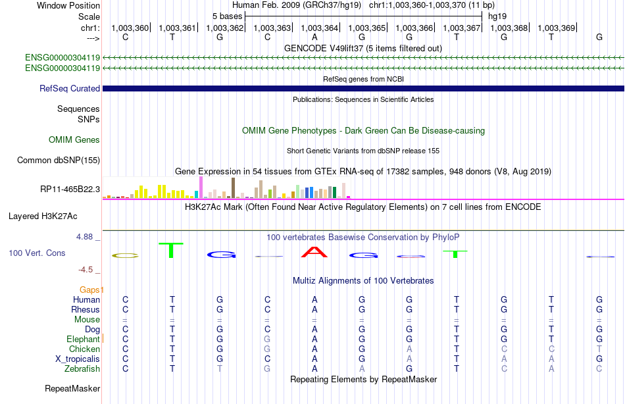Click the Rhesus species row label
Screen dimensions: 625x404
point(86,310)
